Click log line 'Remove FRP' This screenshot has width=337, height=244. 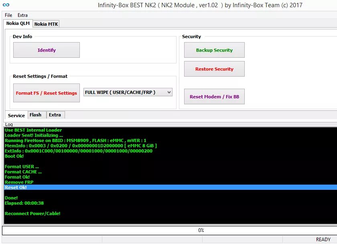pos(19,182)
